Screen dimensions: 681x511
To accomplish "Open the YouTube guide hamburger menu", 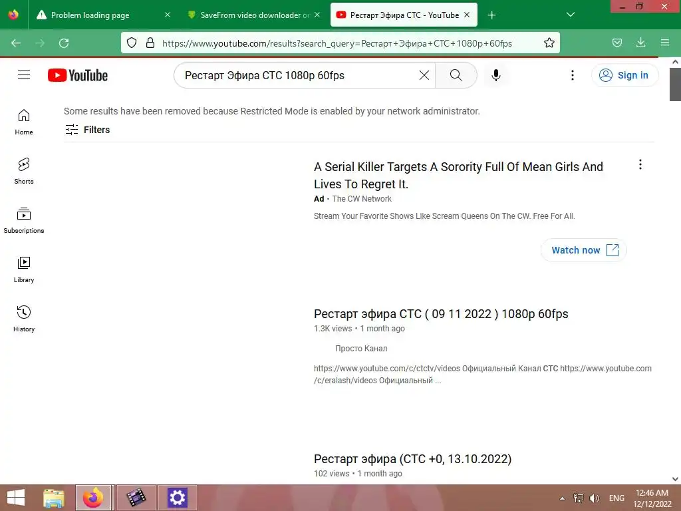I will tap(24, 75).
